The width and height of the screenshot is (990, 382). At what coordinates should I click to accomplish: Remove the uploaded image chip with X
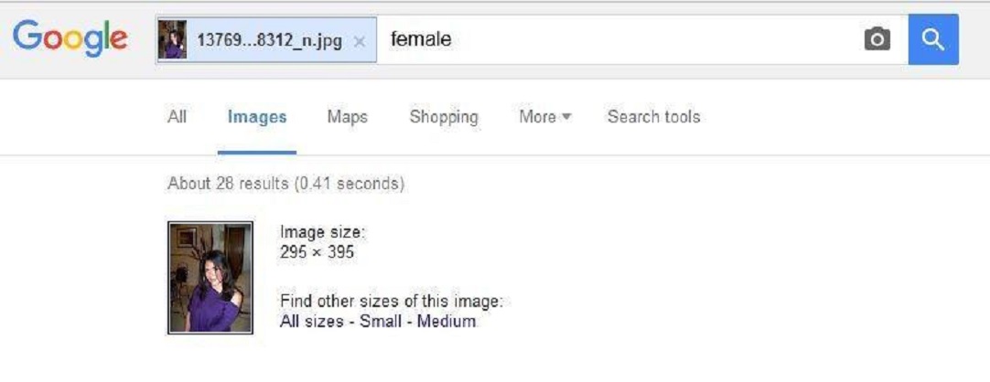coord(360,41)
